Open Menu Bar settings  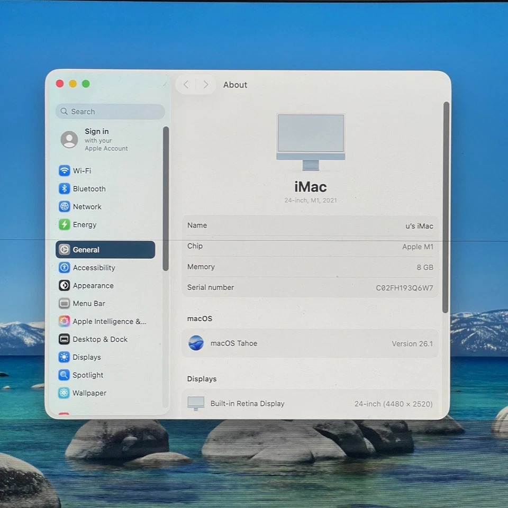pyautogui.click(x=89, y=304)
